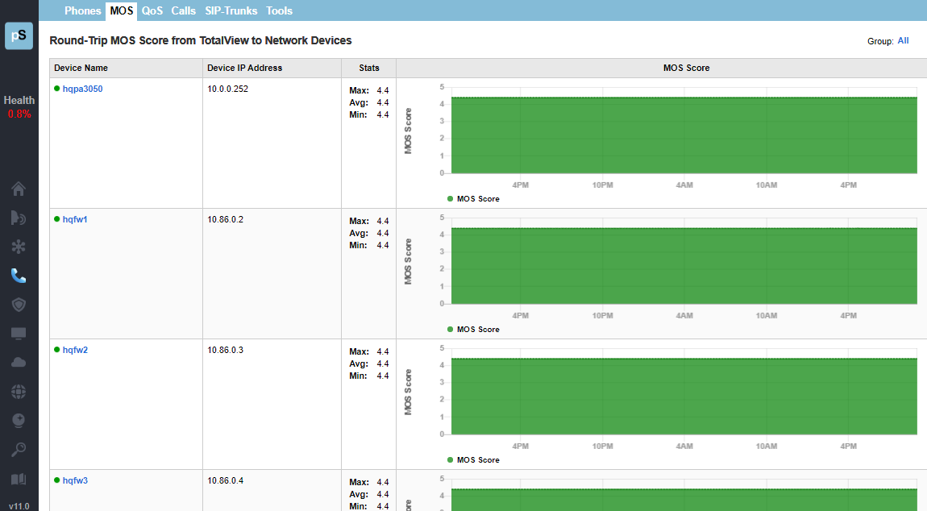Open the hqpa3050 device link
The height and width of the screenshot is (511, 927).
(82, 89)
